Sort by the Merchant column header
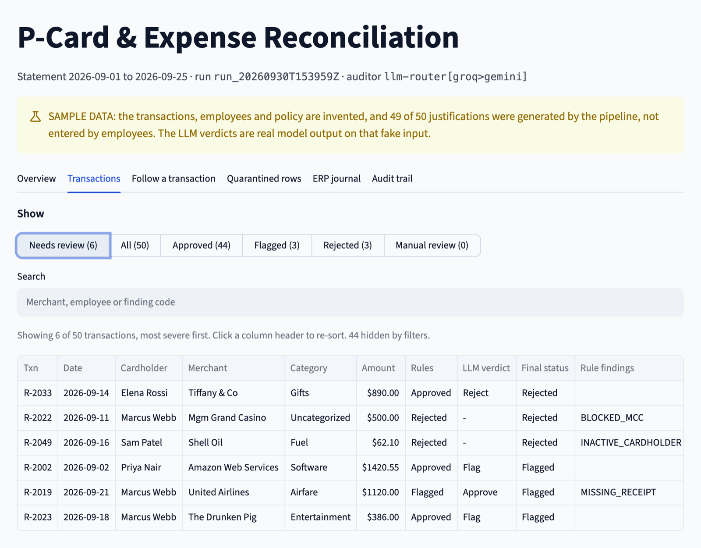Viewport: 701px width, 548px height. point(234,368)
